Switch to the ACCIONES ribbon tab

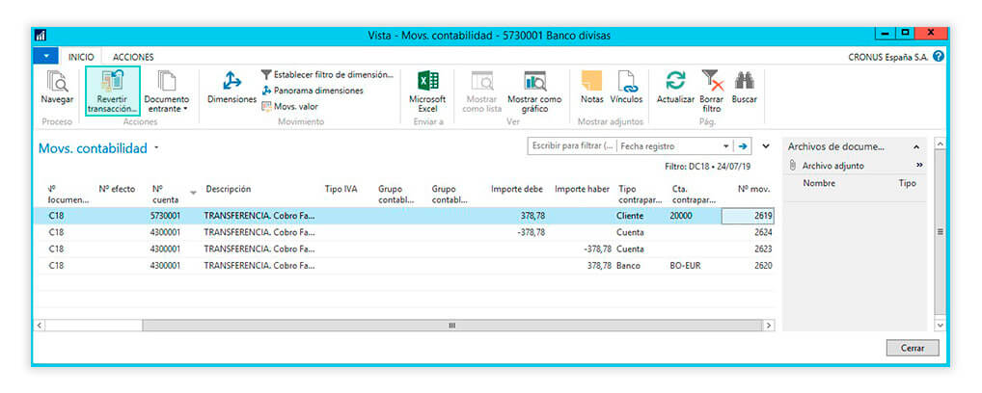tap(133, 57)
